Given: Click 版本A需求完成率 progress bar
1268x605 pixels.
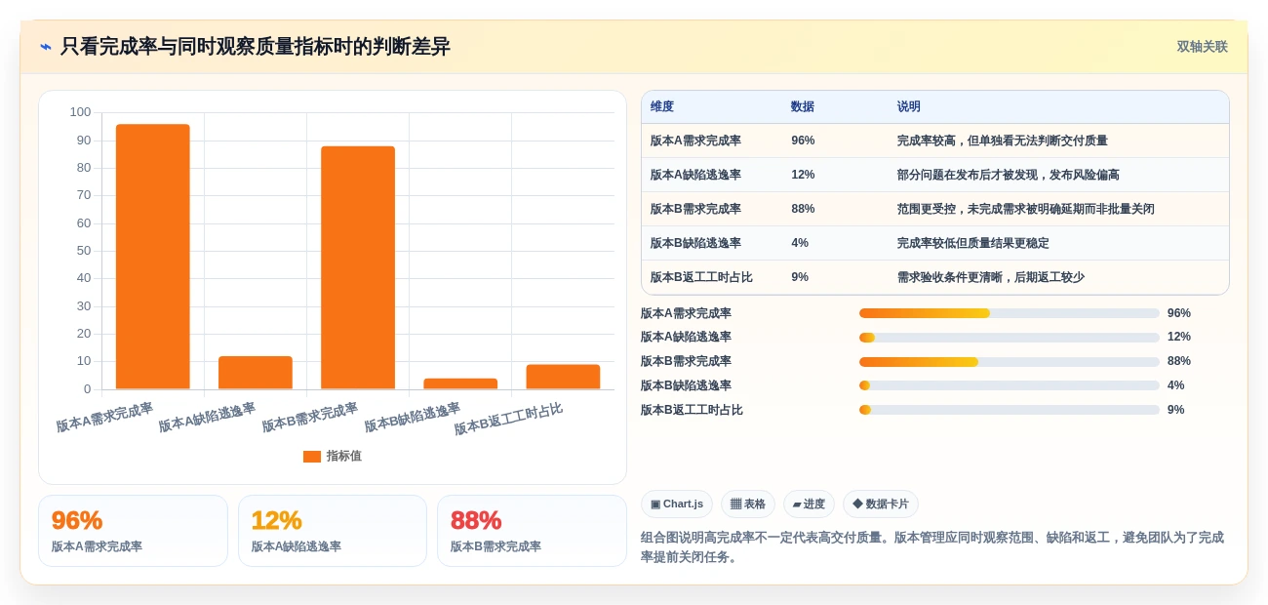Looking at the screenshot, I should pyautogui.click(x=1009, y=313).
